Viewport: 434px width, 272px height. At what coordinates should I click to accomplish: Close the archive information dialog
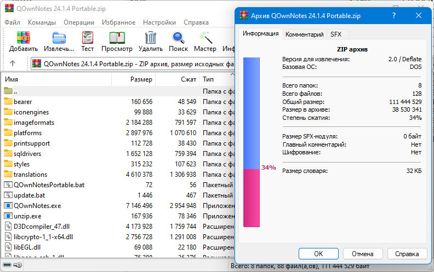click(x=419, y=15)
